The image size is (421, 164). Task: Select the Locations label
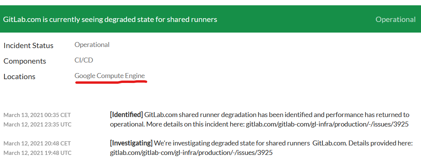coord(19,77)
